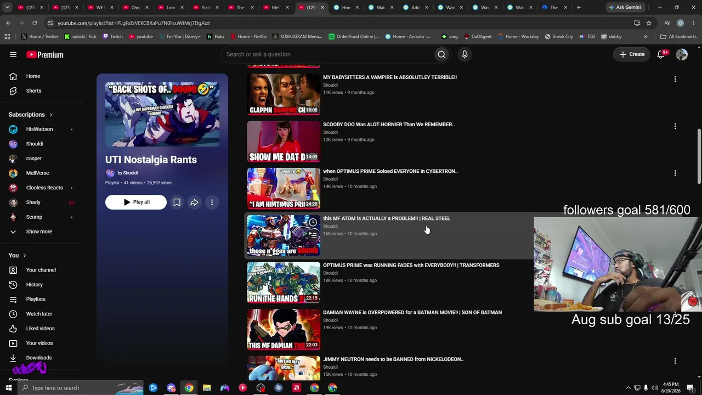Screen dimensions: 702x395
Task: Open Downloads in the sidebar
Action: (x=38, y=358)
